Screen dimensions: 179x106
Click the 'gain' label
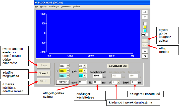75,71
